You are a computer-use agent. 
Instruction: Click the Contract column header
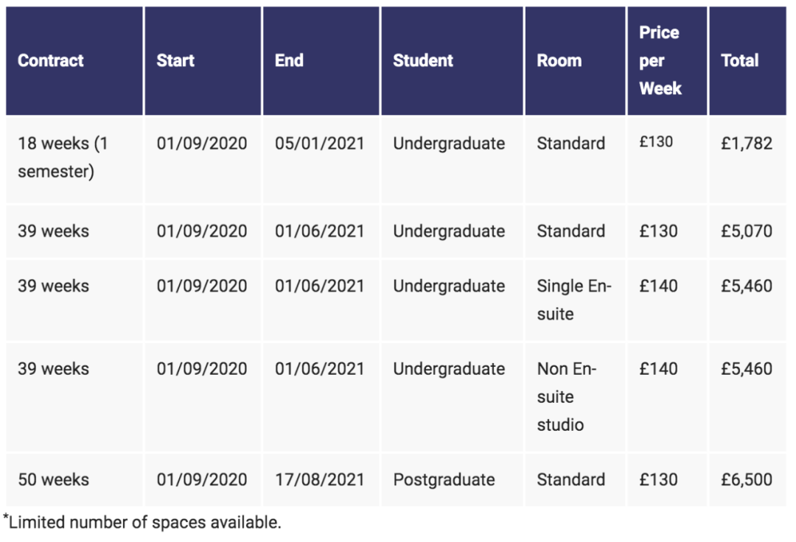[x=51, y=60]
